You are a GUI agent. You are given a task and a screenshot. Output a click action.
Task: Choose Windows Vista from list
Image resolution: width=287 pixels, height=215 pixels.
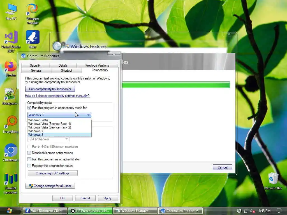pyautogui.click(x=59, y=120)
